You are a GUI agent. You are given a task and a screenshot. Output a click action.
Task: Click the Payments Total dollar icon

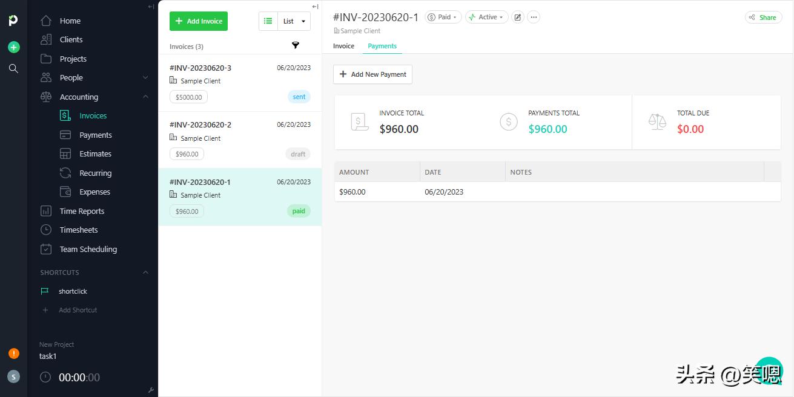click(509, 121)
